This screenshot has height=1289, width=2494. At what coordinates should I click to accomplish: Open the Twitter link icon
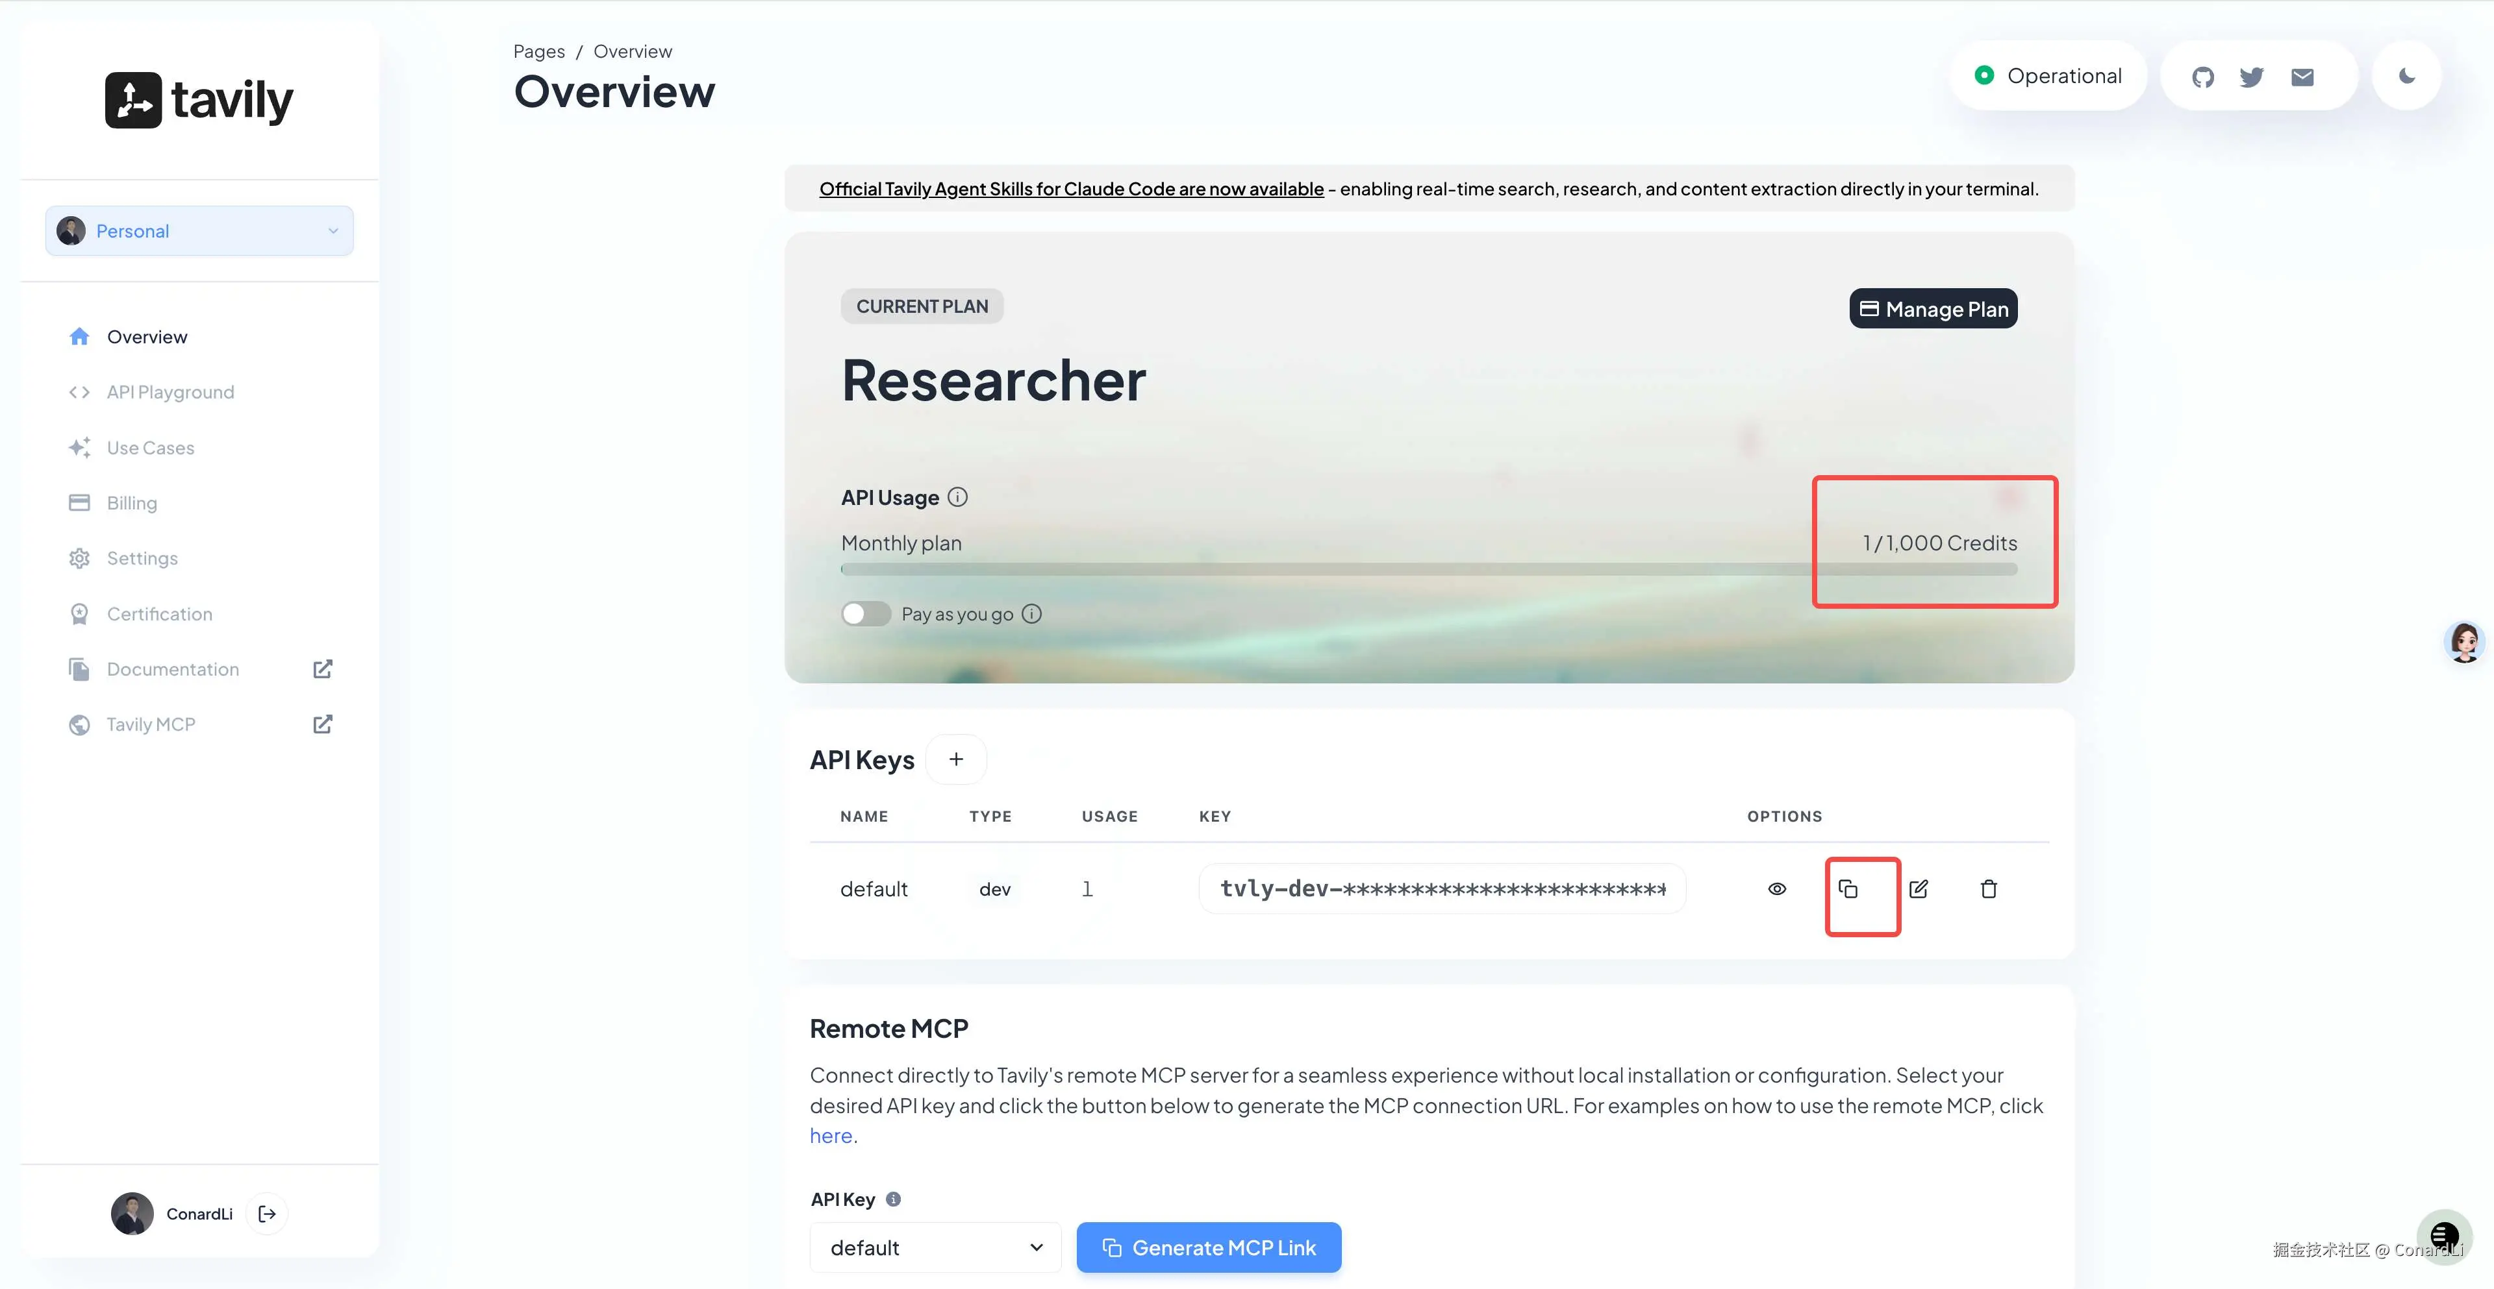[x=2252, y=77]
